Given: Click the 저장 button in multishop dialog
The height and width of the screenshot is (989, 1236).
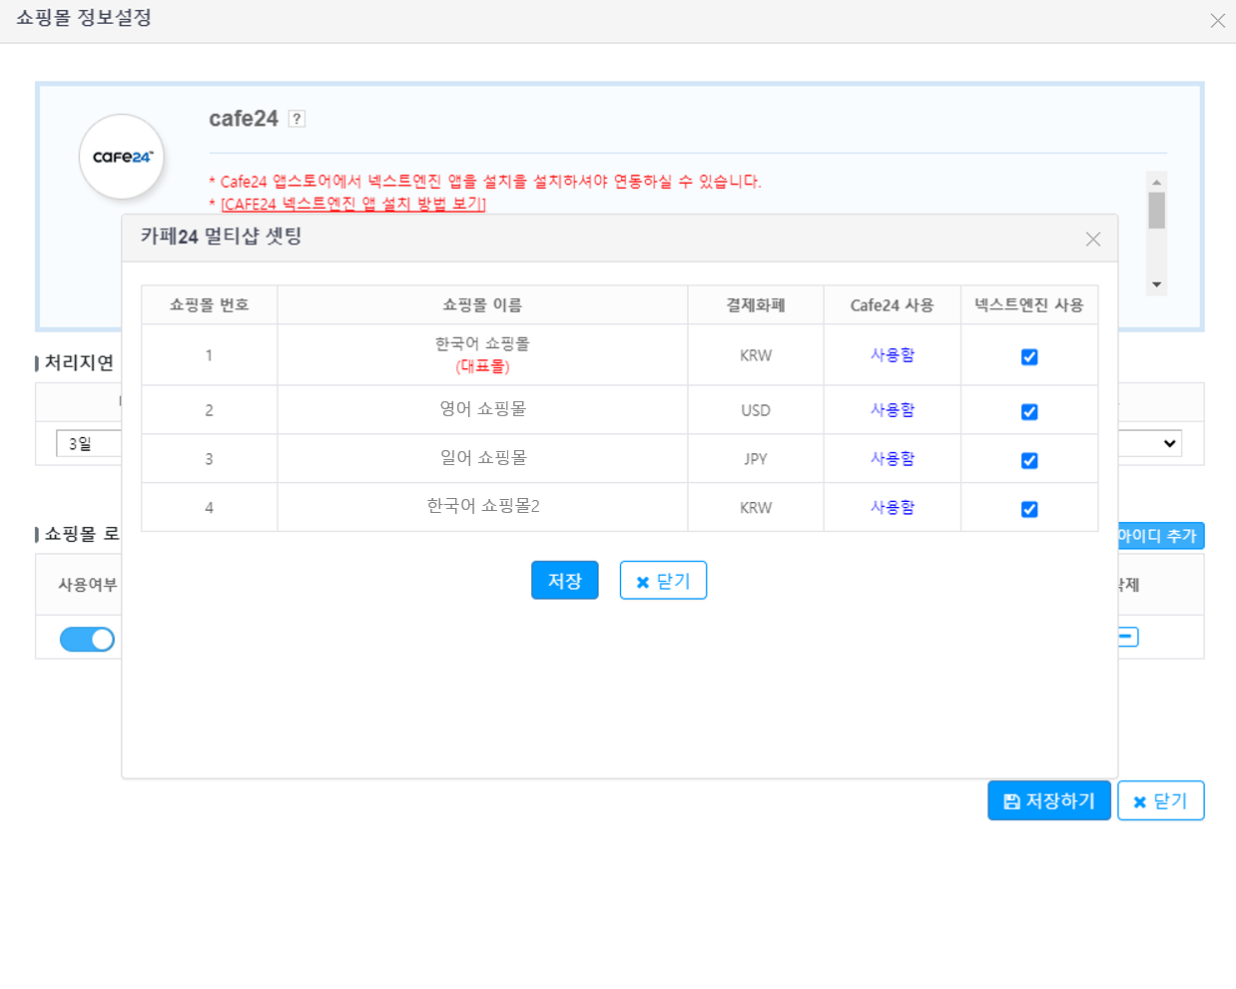Looking at the screenshot, I should (x=565, y=581).
